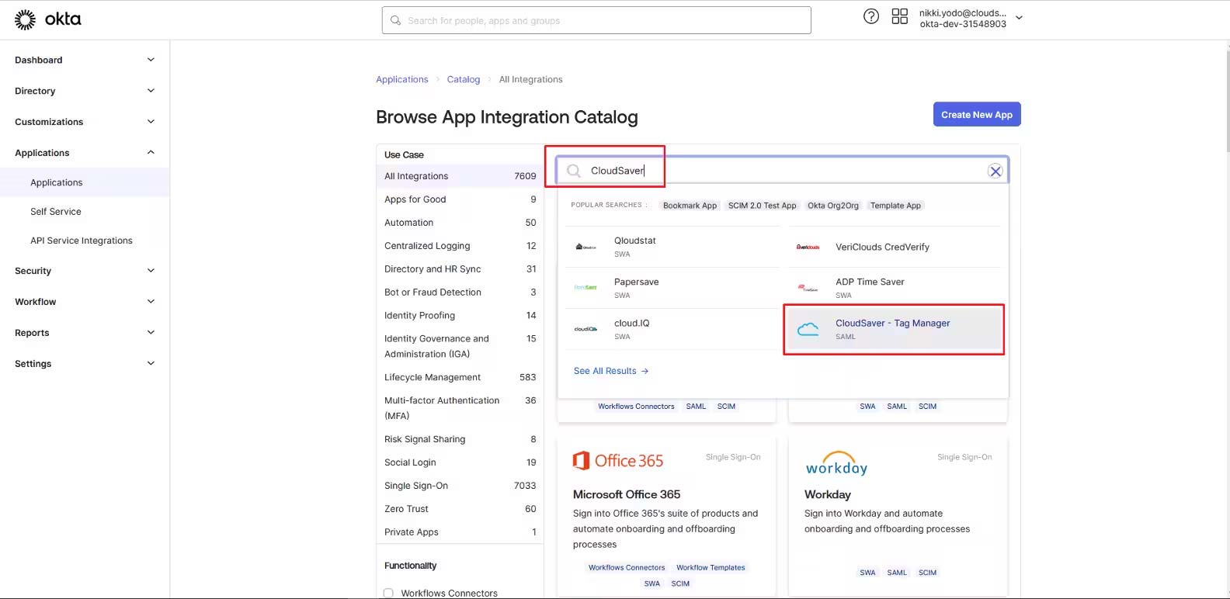Viewport: 1230px width, 599px height.
Task: Enable the Workflows Connectors checkbox
Action: [x=389, y=593]
